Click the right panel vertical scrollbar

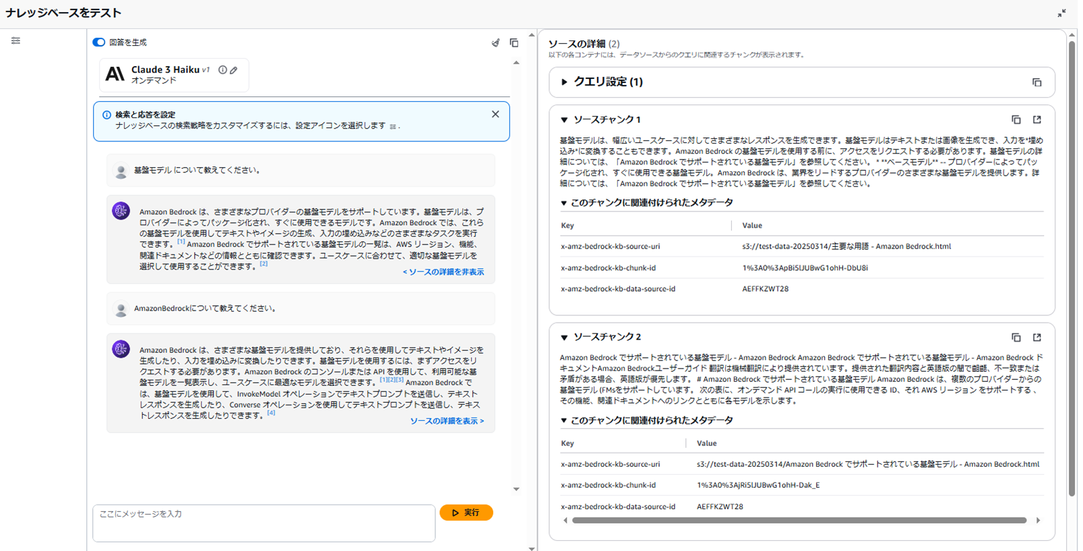[1072, 268]
